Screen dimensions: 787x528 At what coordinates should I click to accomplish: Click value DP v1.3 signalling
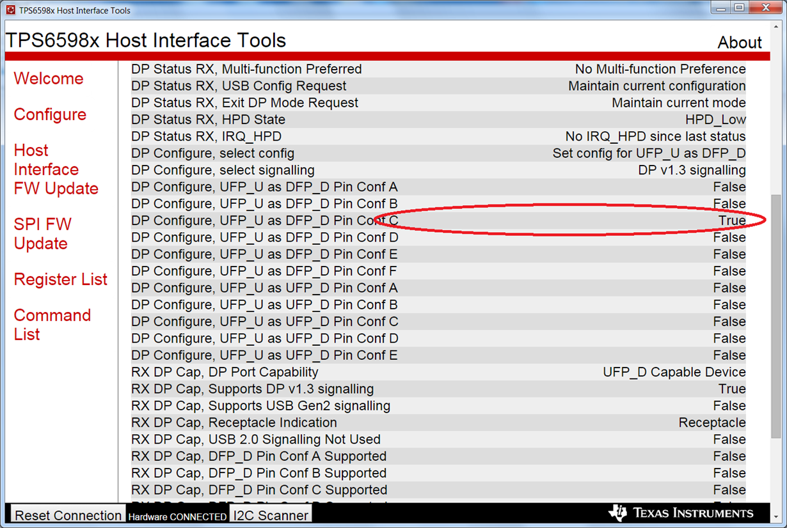[692, 170]
